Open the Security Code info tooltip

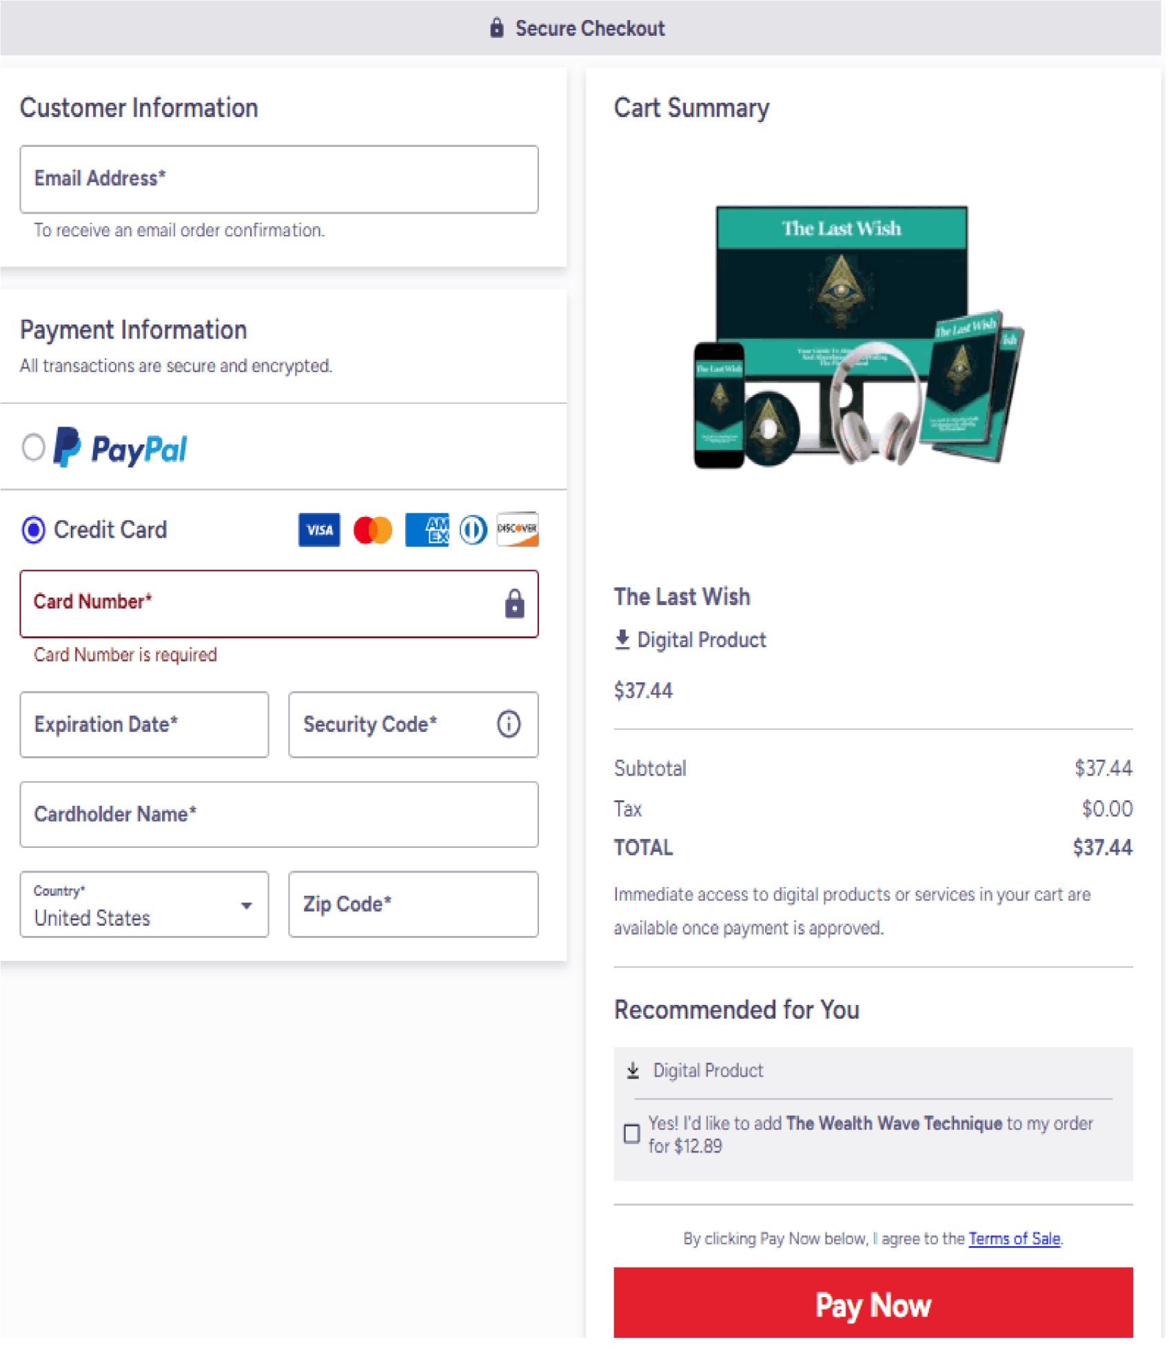tap(507, 724)
